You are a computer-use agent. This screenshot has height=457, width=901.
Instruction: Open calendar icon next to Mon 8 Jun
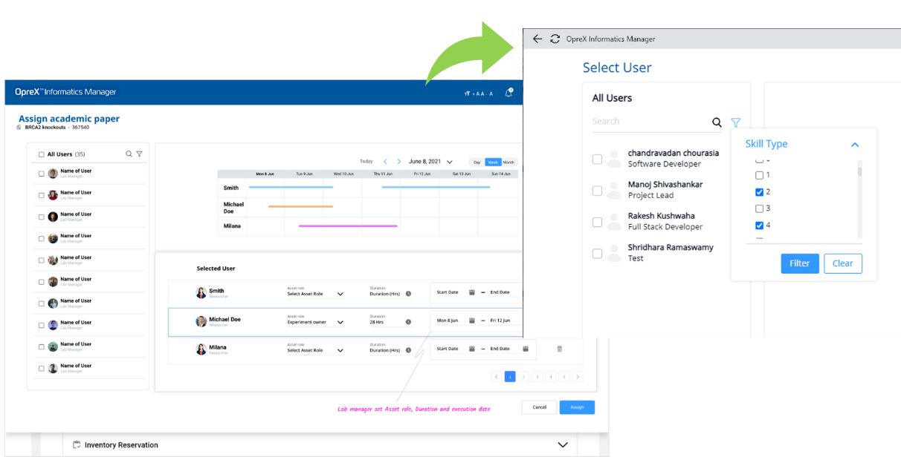(471, 320)
